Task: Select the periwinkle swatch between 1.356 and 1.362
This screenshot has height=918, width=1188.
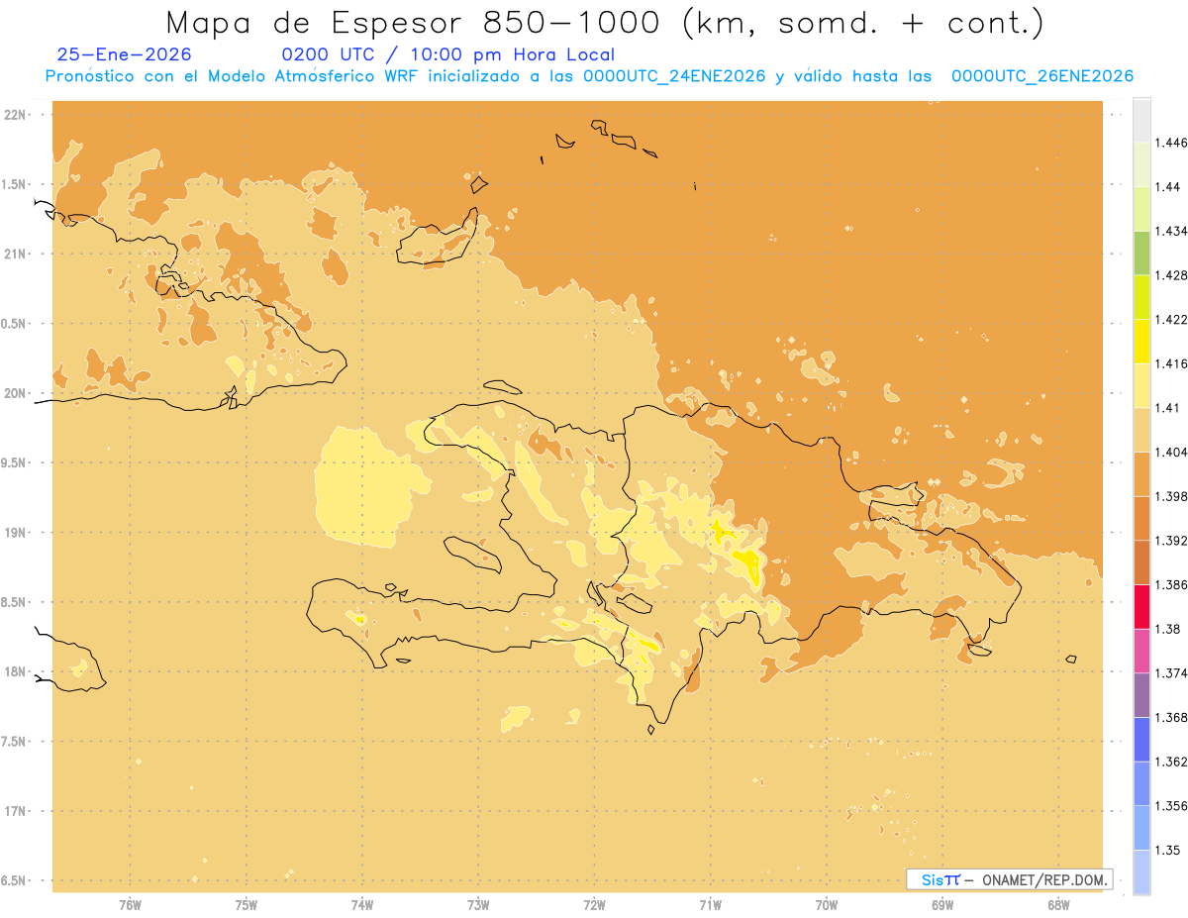Action: (1141, 783)
